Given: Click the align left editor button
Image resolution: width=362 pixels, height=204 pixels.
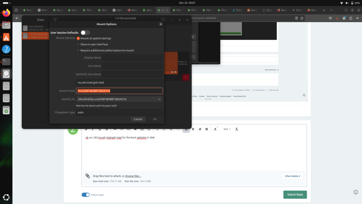Looking at the screenshot, I should click(186, 129).
